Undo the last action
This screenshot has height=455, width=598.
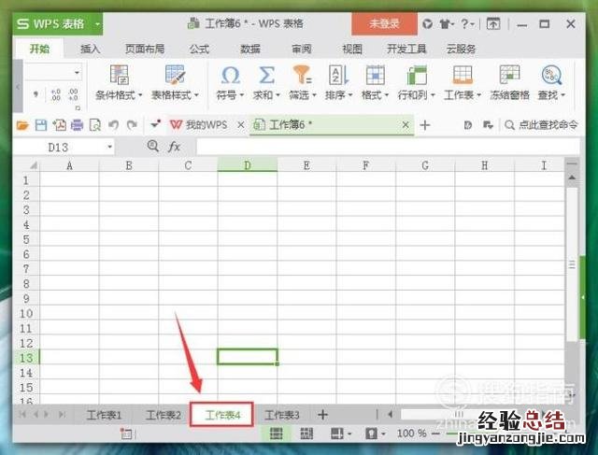113,125
